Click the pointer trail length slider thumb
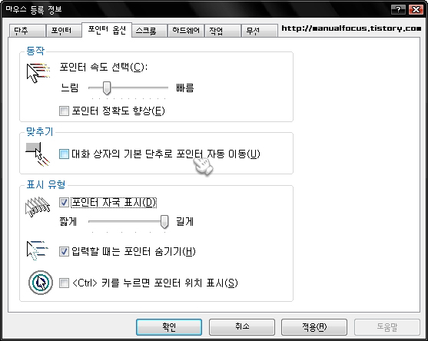The height and width of the screenshot is (341, 428). 164,221
